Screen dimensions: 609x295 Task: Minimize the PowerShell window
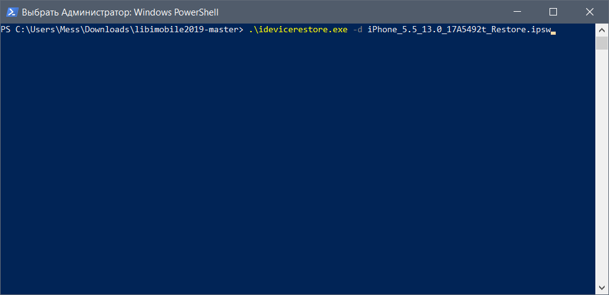[524, 12]
